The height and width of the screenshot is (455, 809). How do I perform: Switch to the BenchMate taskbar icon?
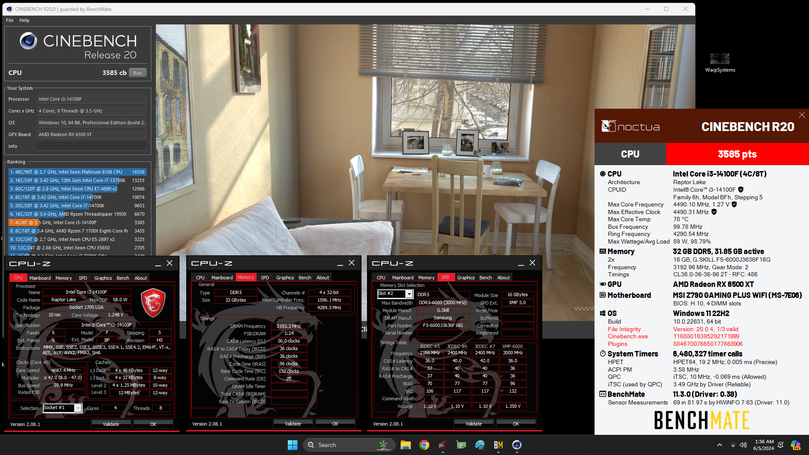tap(498, 445)
